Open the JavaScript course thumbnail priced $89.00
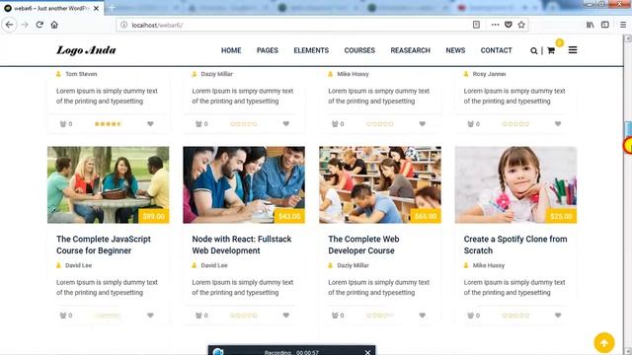This screenshot has height=355, width=632. pos(108,184)
